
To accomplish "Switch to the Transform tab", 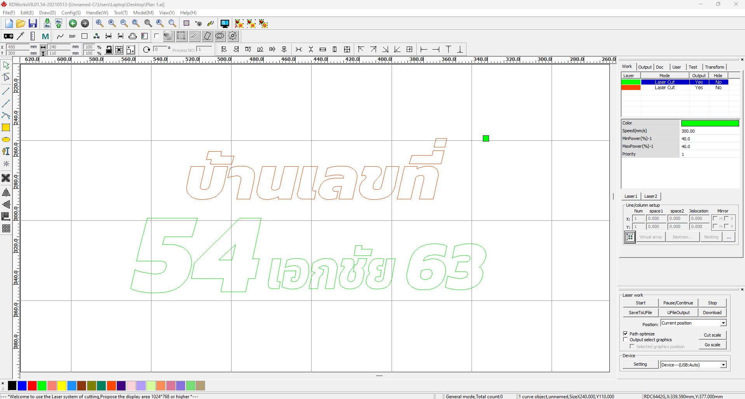I will pos(714,67).
